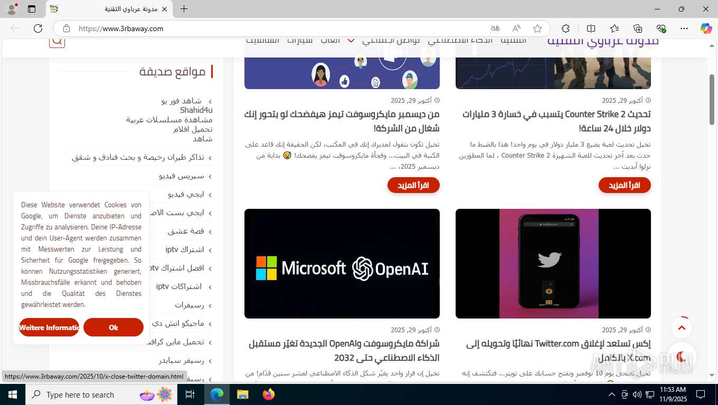The image size is (718, 405).
Task: Open a new tab with plus icon
Action: (184, 9)
